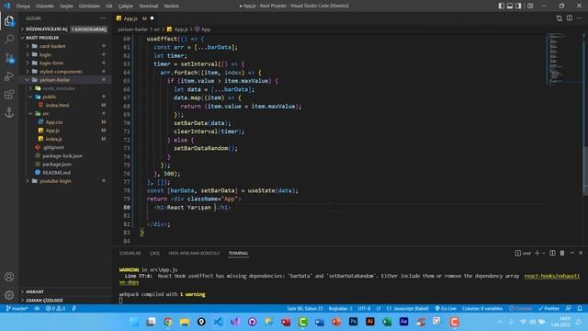
Task: Click the open changes icon in editor toolbar
Action: pyautogui.click(x=560, y=18)
